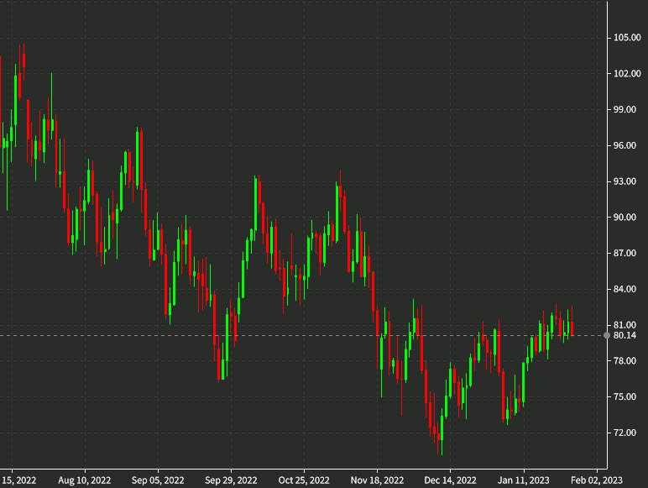Click the 90.00 price axis label

(624, 218)
